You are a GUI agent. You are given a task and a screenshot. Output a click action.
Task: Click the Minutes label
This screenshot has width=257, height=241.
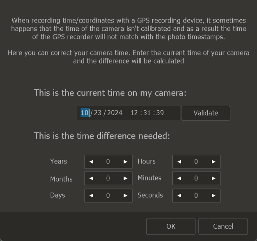(x=149, y=178)
